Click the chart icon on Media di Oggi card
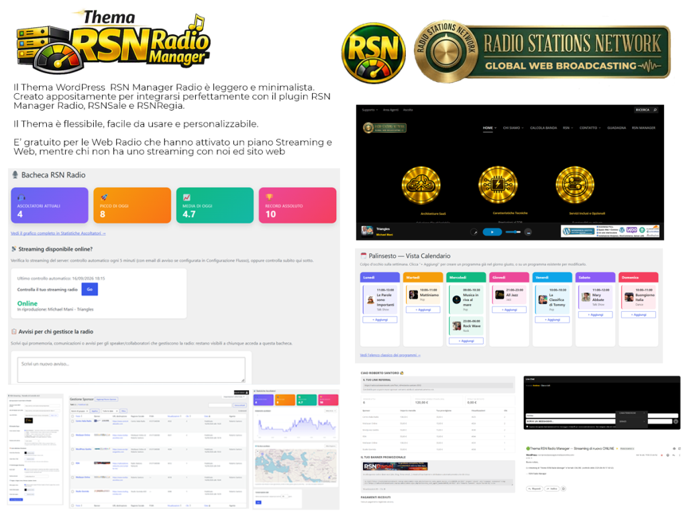687x515 pixels. pyautogui.click(x=187, y=198)
